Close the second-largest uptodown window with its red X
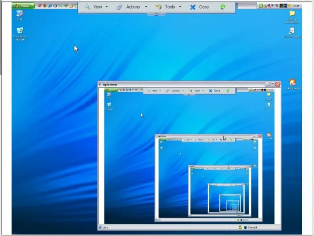 pyautogui.click(x=260, y=136)
